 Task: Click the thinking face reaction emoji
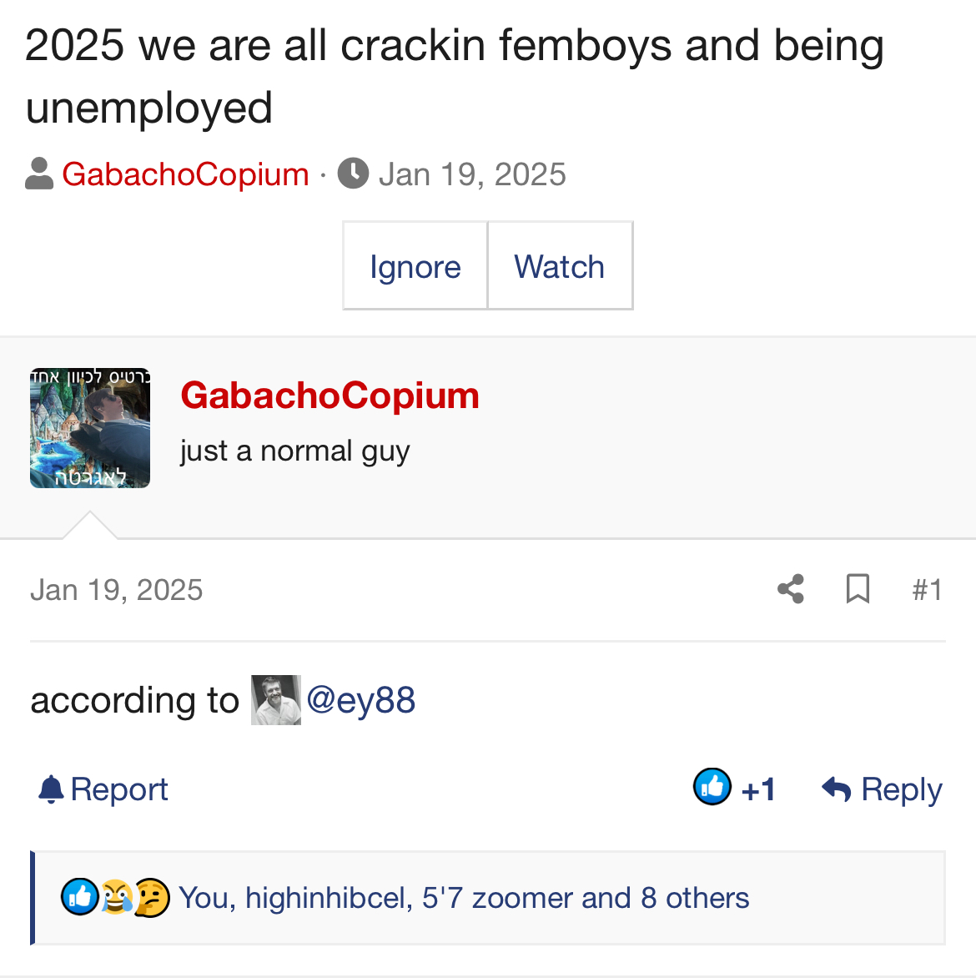[152, 898]
